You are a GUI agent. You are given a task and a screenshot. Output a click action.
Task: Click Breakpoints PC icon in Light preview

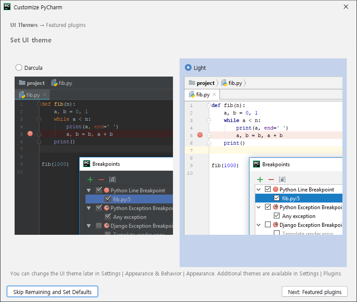click(257, 164)
